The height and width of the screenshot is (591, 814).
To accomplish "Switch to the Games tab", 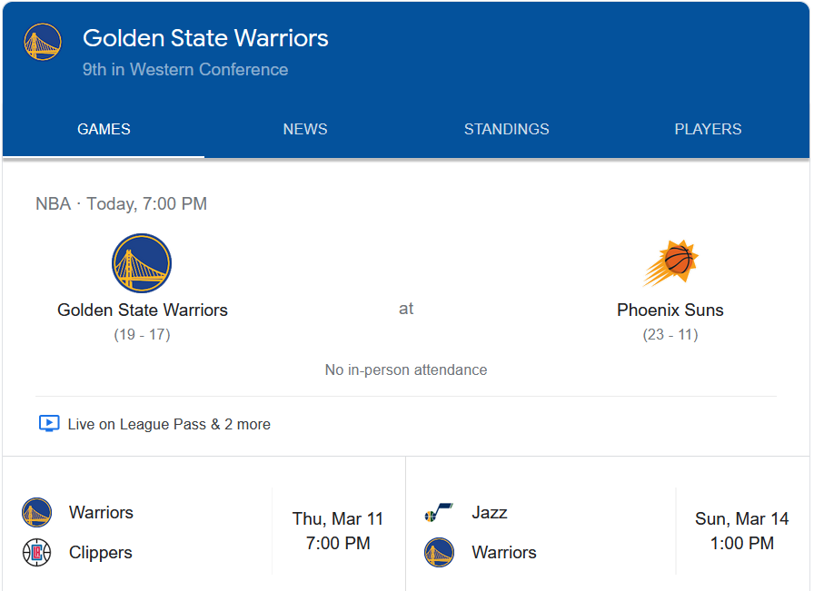I will [104, 129].
